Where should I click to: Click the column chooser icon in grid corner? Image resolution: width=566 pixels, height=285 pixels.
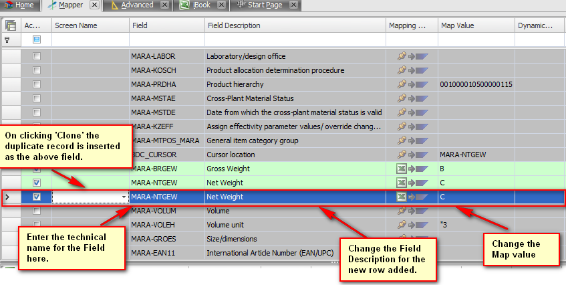point(10,25)
